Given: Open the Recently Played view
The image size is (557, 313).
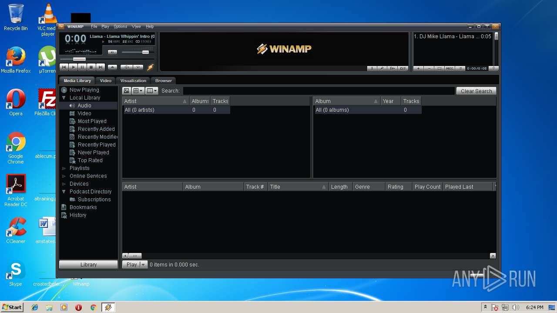Looking at the screenshot, I should 97,145.
